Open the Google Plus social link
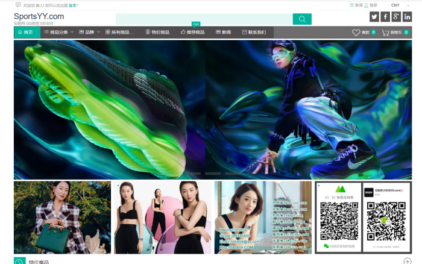The height and width of the screenshot is (264, 422). point(396,17)
